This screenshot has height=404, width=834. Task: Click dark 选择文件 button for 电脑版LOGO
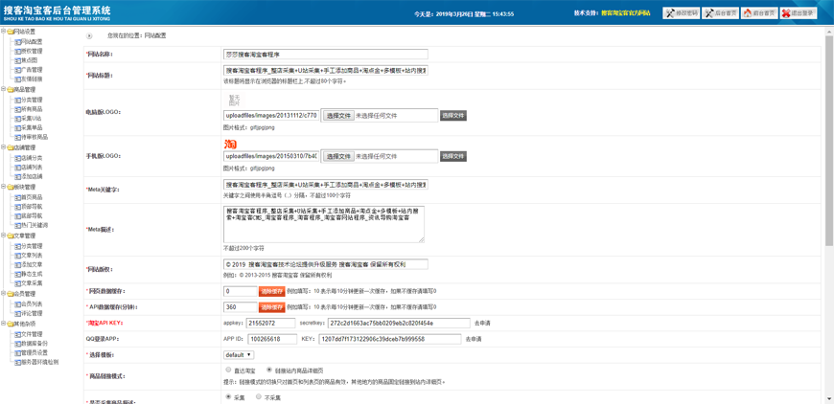pos(453,115)
